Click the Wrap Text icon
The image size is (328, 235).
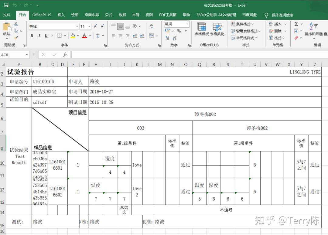click(151, 26)
